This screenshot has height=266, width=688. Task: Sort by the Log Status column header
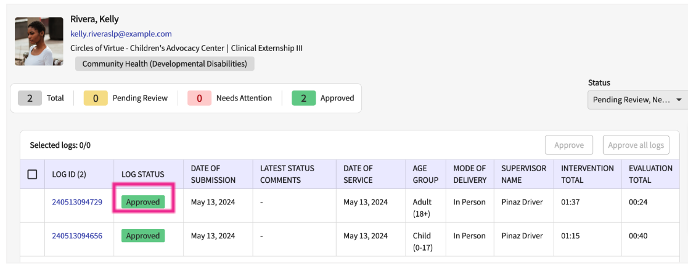tap(143, 174)
